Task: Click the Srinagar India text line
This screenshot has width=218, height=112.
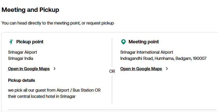Action: click(21, 59)
